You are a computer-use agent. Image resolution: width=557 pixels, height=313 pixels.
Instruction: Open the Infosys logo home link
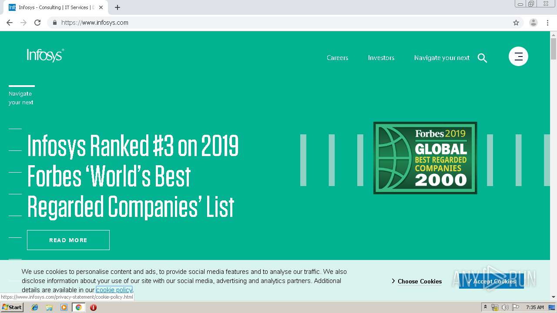(x=45, y=55)
